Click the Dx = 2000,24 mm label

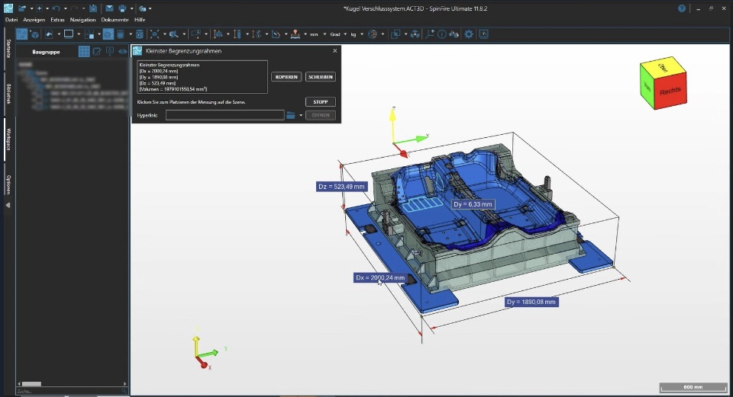(380, 277)
